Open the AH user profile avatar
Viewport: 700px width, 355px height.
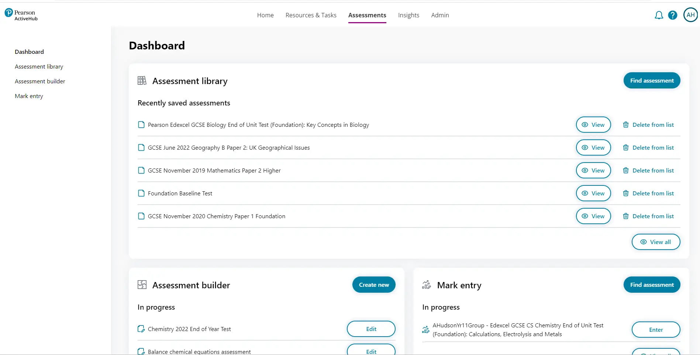[x=690, y=15]
